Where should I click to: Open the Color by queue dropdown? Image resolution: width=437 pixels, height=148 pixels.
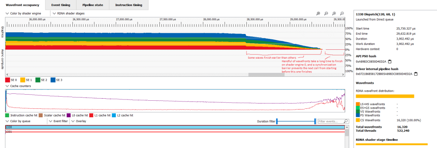18,121
